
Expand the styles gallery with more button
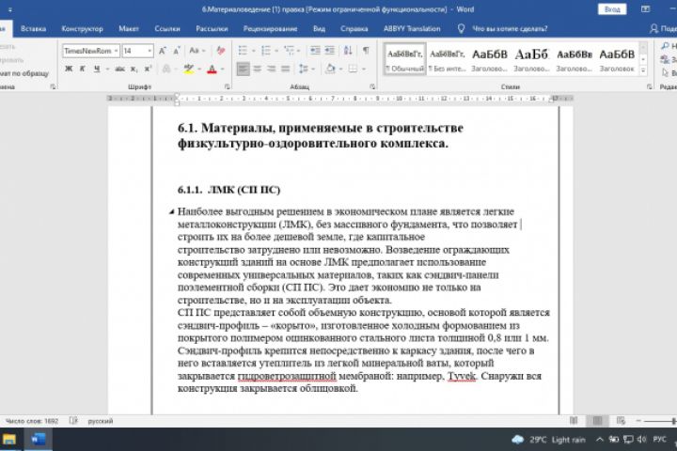643,70
